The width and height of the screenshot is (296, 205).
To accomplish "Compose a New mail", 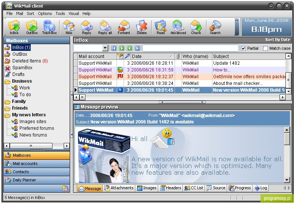I will click(x=69, y=27).
